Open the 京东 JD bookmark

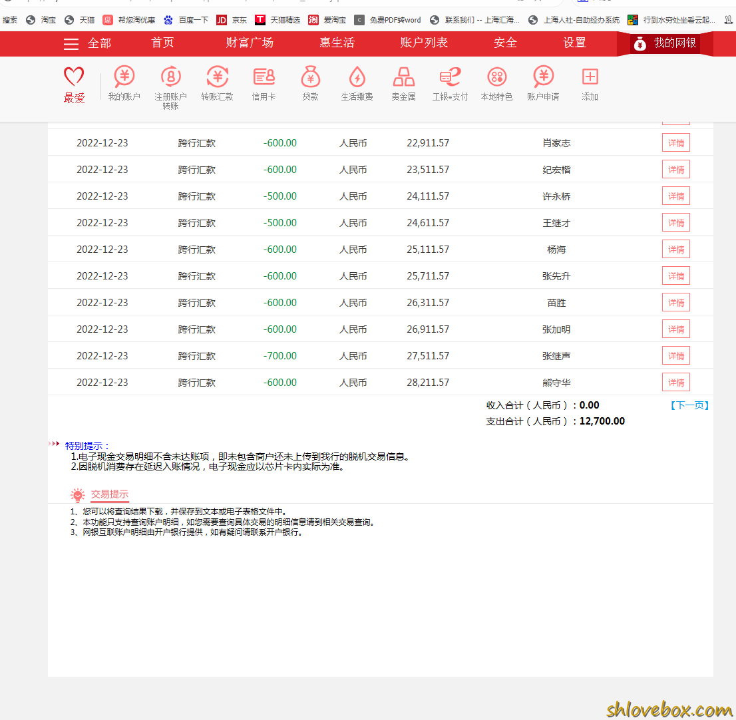pos(232,20)
